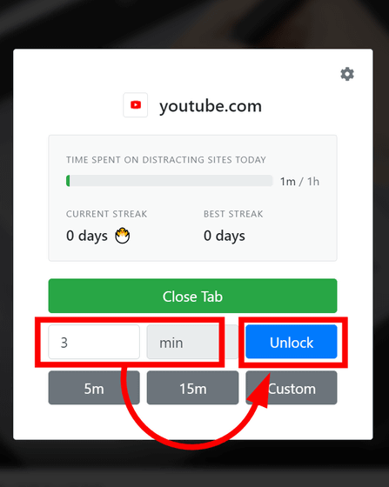Select the 5m quick unlock button
The height and width of the screenshot is (487, 389).
(94, 388)
